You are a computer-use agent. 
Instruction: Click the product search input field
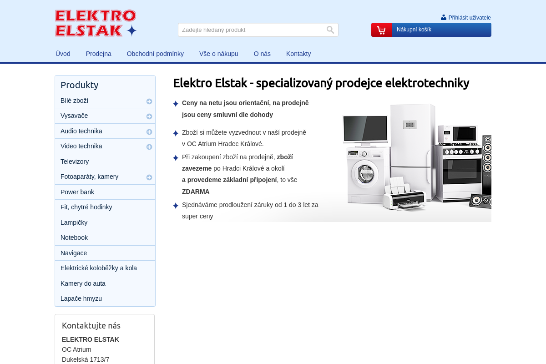coord(250,30)
